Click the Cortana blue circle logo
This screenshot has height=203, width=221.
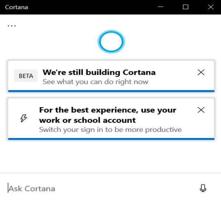point(111,41)
